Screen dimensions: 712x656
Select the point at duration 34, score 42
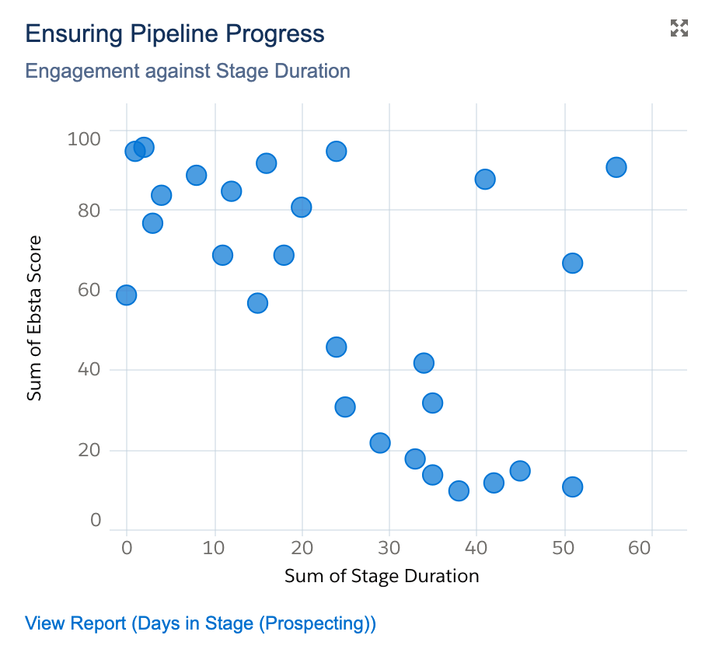[424, 362]
